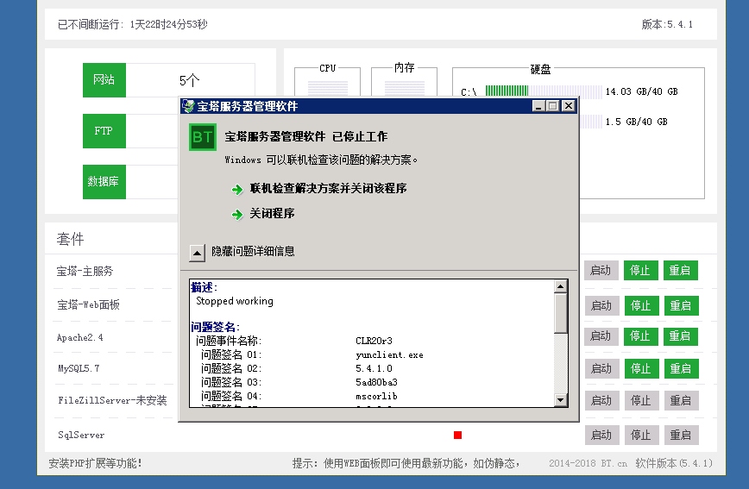Click the 版本:5.4.1 version label
Screen dimensions: 749x489
tap(667, 24)
